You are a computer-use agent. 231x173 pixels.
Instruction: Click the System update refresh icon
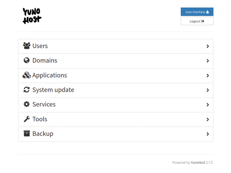click(x=27, y=90)
